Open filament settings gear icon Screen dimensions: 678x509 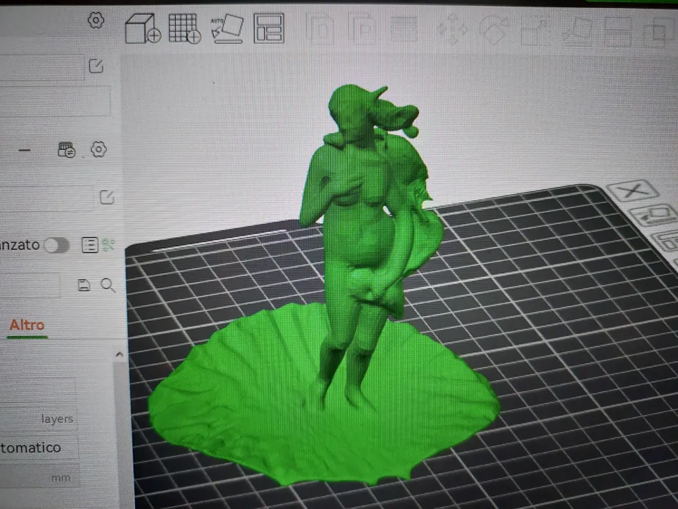pos(98,149)
